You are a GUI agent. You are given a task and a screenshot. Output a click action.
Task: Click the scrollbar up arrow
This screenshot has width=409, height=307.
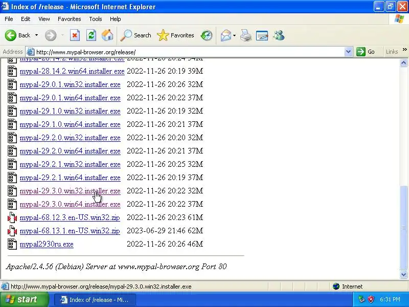click(403, 62)
